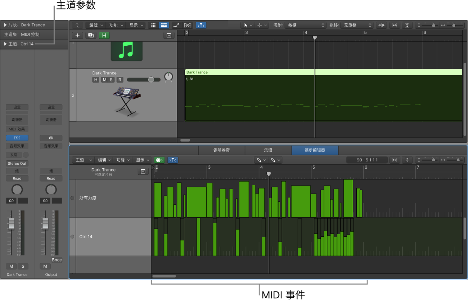This screenshot has height=303, width=469.
Task: Switch tracks area to list view
Action: tap(164, 25)
